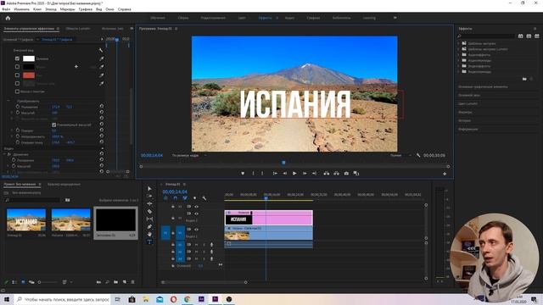This screenshot has width=543, height=305.
Task: Open the playback resolution dropdown
Action: pyautogui.click(x=401, y=156)
